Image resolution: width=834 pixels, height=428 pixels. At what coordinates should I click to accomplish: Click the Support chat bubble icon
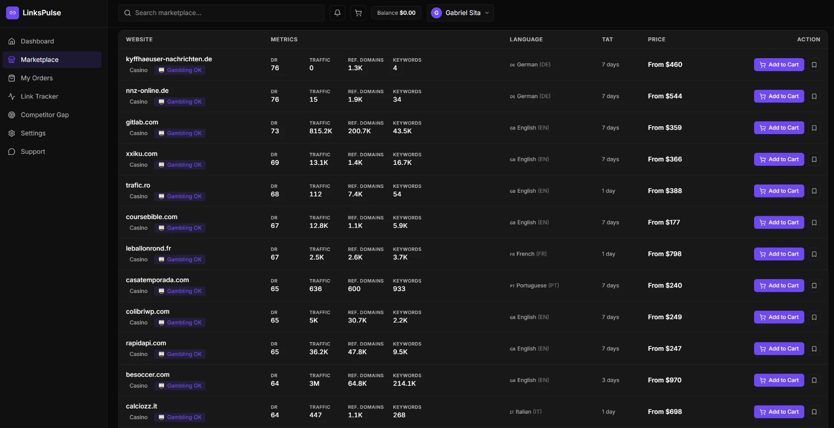(12, 151)
